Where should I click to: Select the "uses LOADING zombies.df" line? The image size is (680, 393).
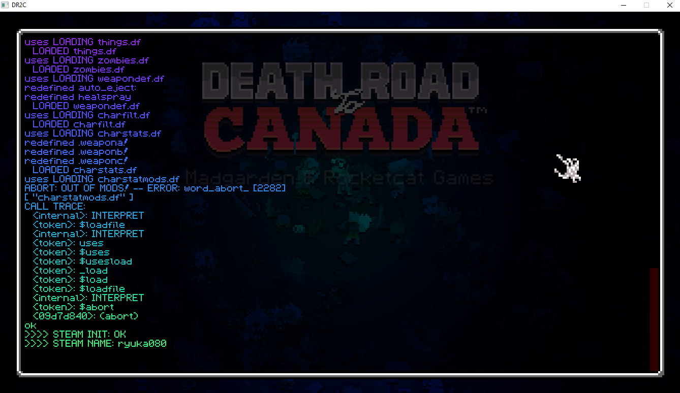click(86, 60)
